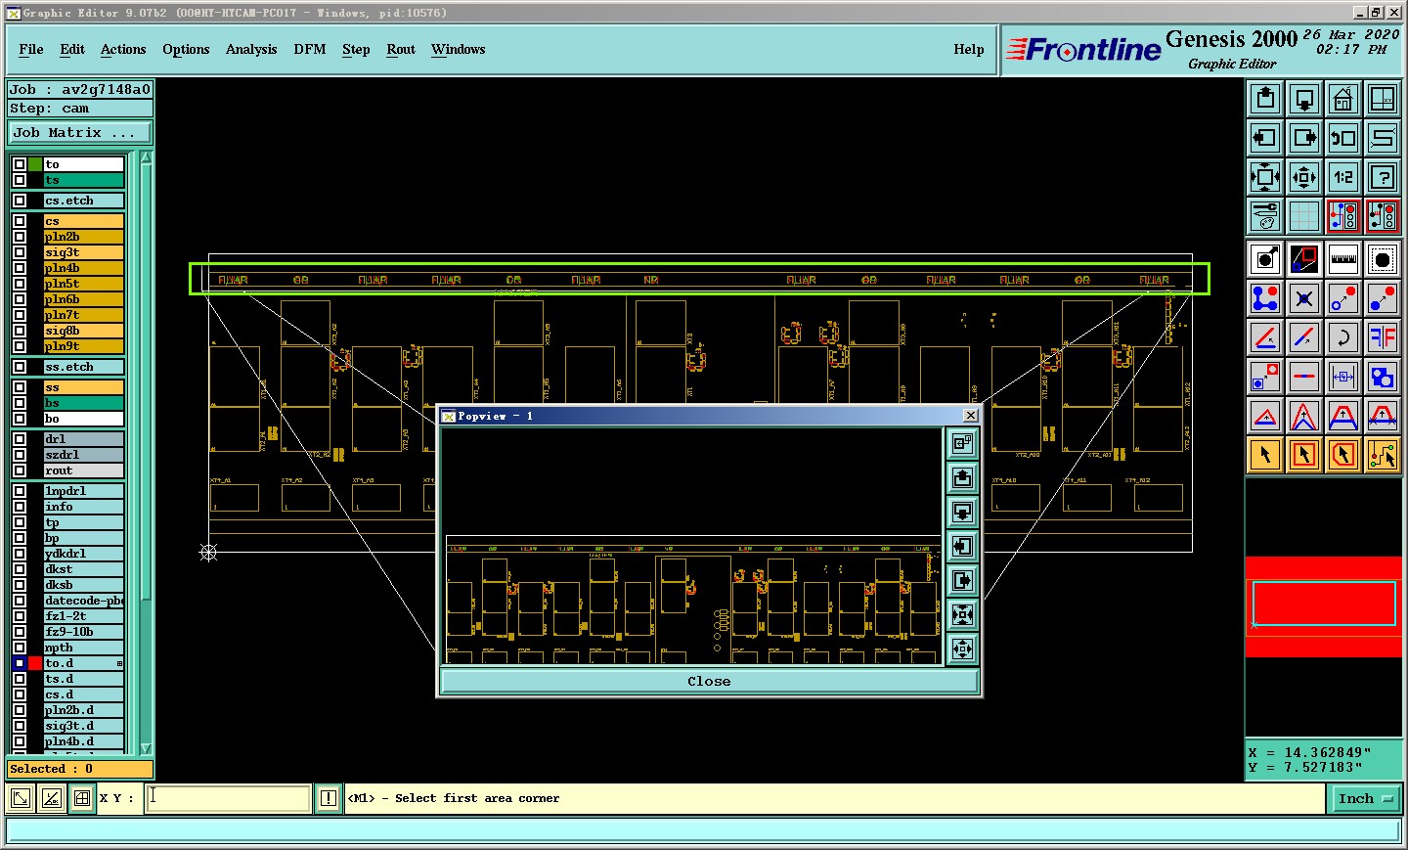Toggle checkbox of layer pln2b
Image resolution: width=1408 pixels, height=850 pixels.
[20, 237]
